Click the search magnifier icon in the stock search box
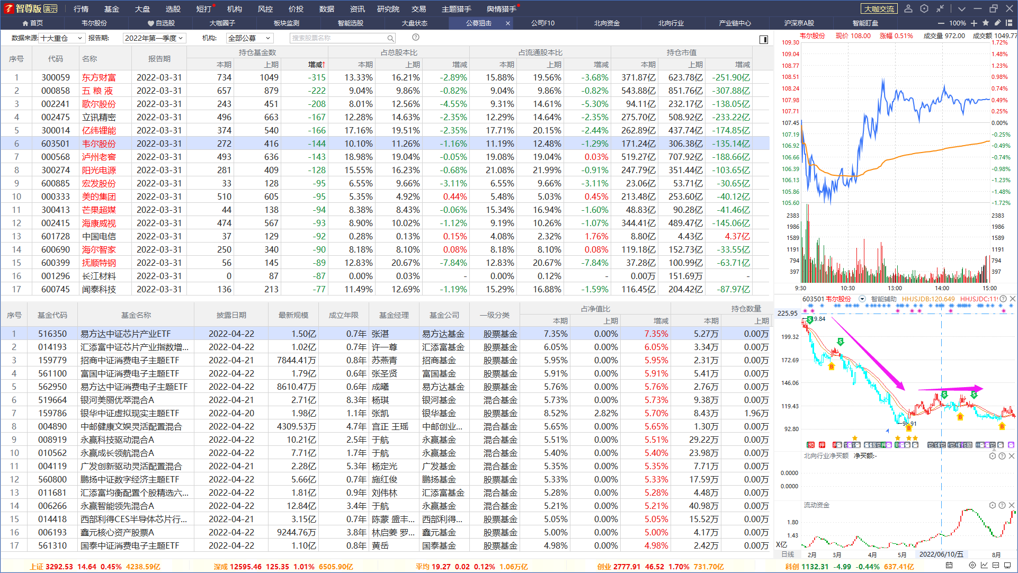 [390, 38]
